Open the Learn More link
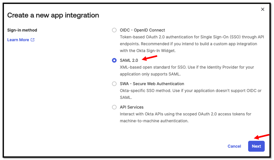This screenshot has width=274, height=160. (18, 40)
